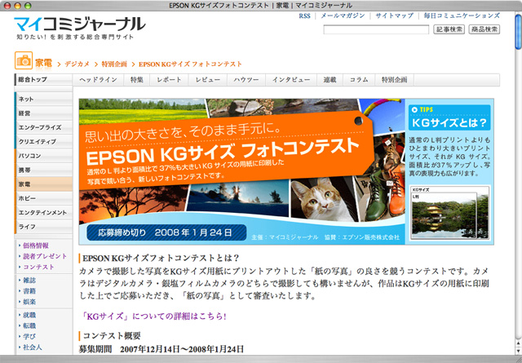The image size is (522, 363).
Task: Click the cat photo in the banner
Action: (323, 199)
